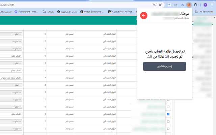Viewport: 216px width, 135px height.
Task: Click the cell showing the number 4
Action: pos(35,78)
